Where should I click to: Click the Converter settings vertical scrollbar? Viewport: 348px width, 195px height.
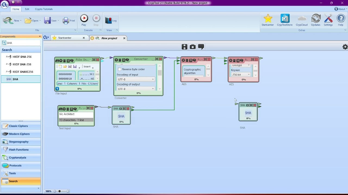[160, 77]
